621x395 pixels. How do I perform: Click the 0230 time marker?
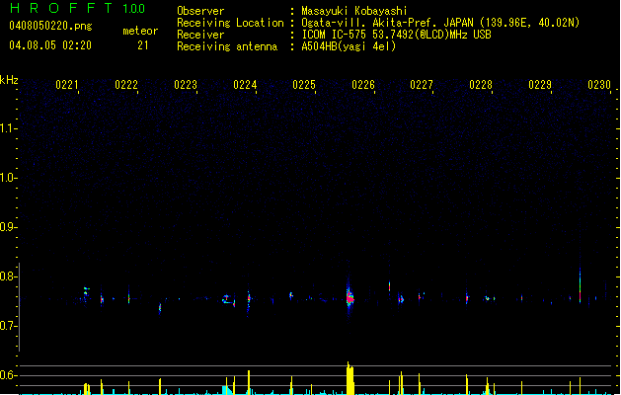tap(599, 85)
